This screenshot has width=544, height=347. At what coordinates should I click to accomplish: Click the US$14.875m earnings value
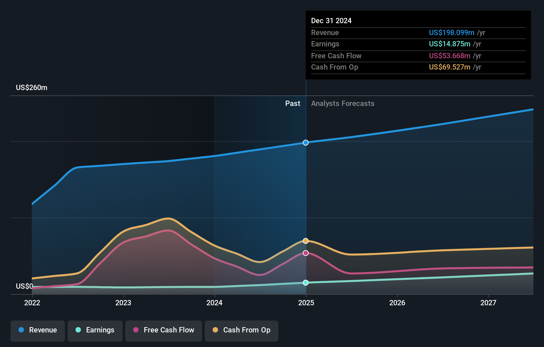point(450,44)
